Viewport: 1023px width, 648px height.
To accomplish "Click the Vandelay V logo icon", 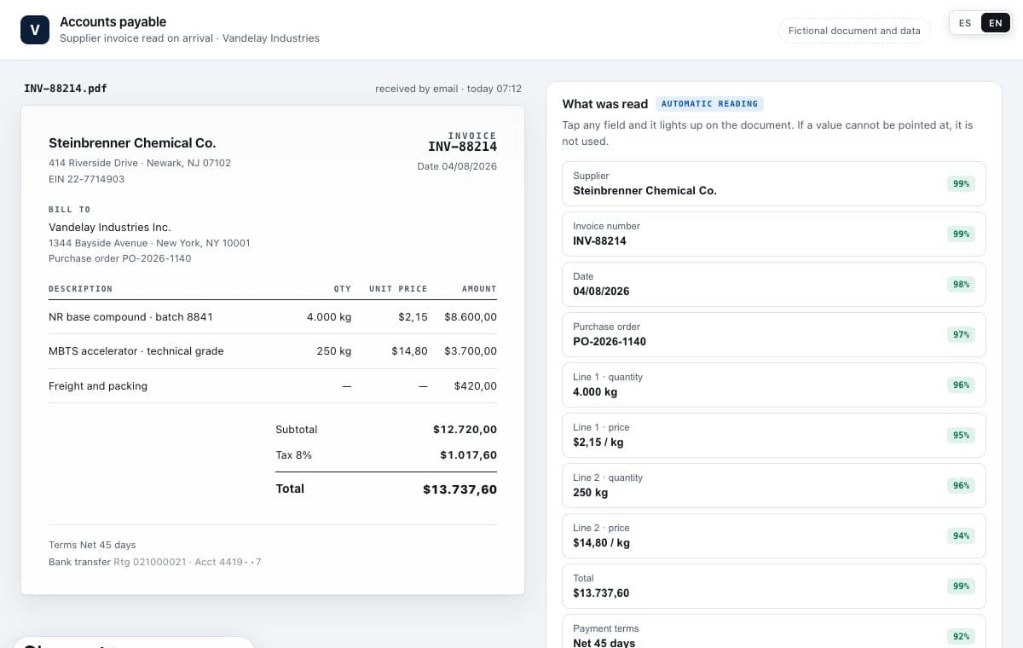I will click(x=35, y=30).
